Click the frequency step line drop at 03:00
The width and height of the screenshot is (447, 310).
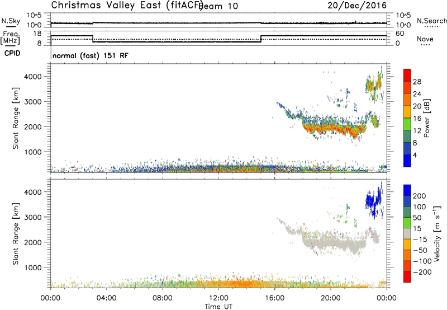(x=93, y=39)
